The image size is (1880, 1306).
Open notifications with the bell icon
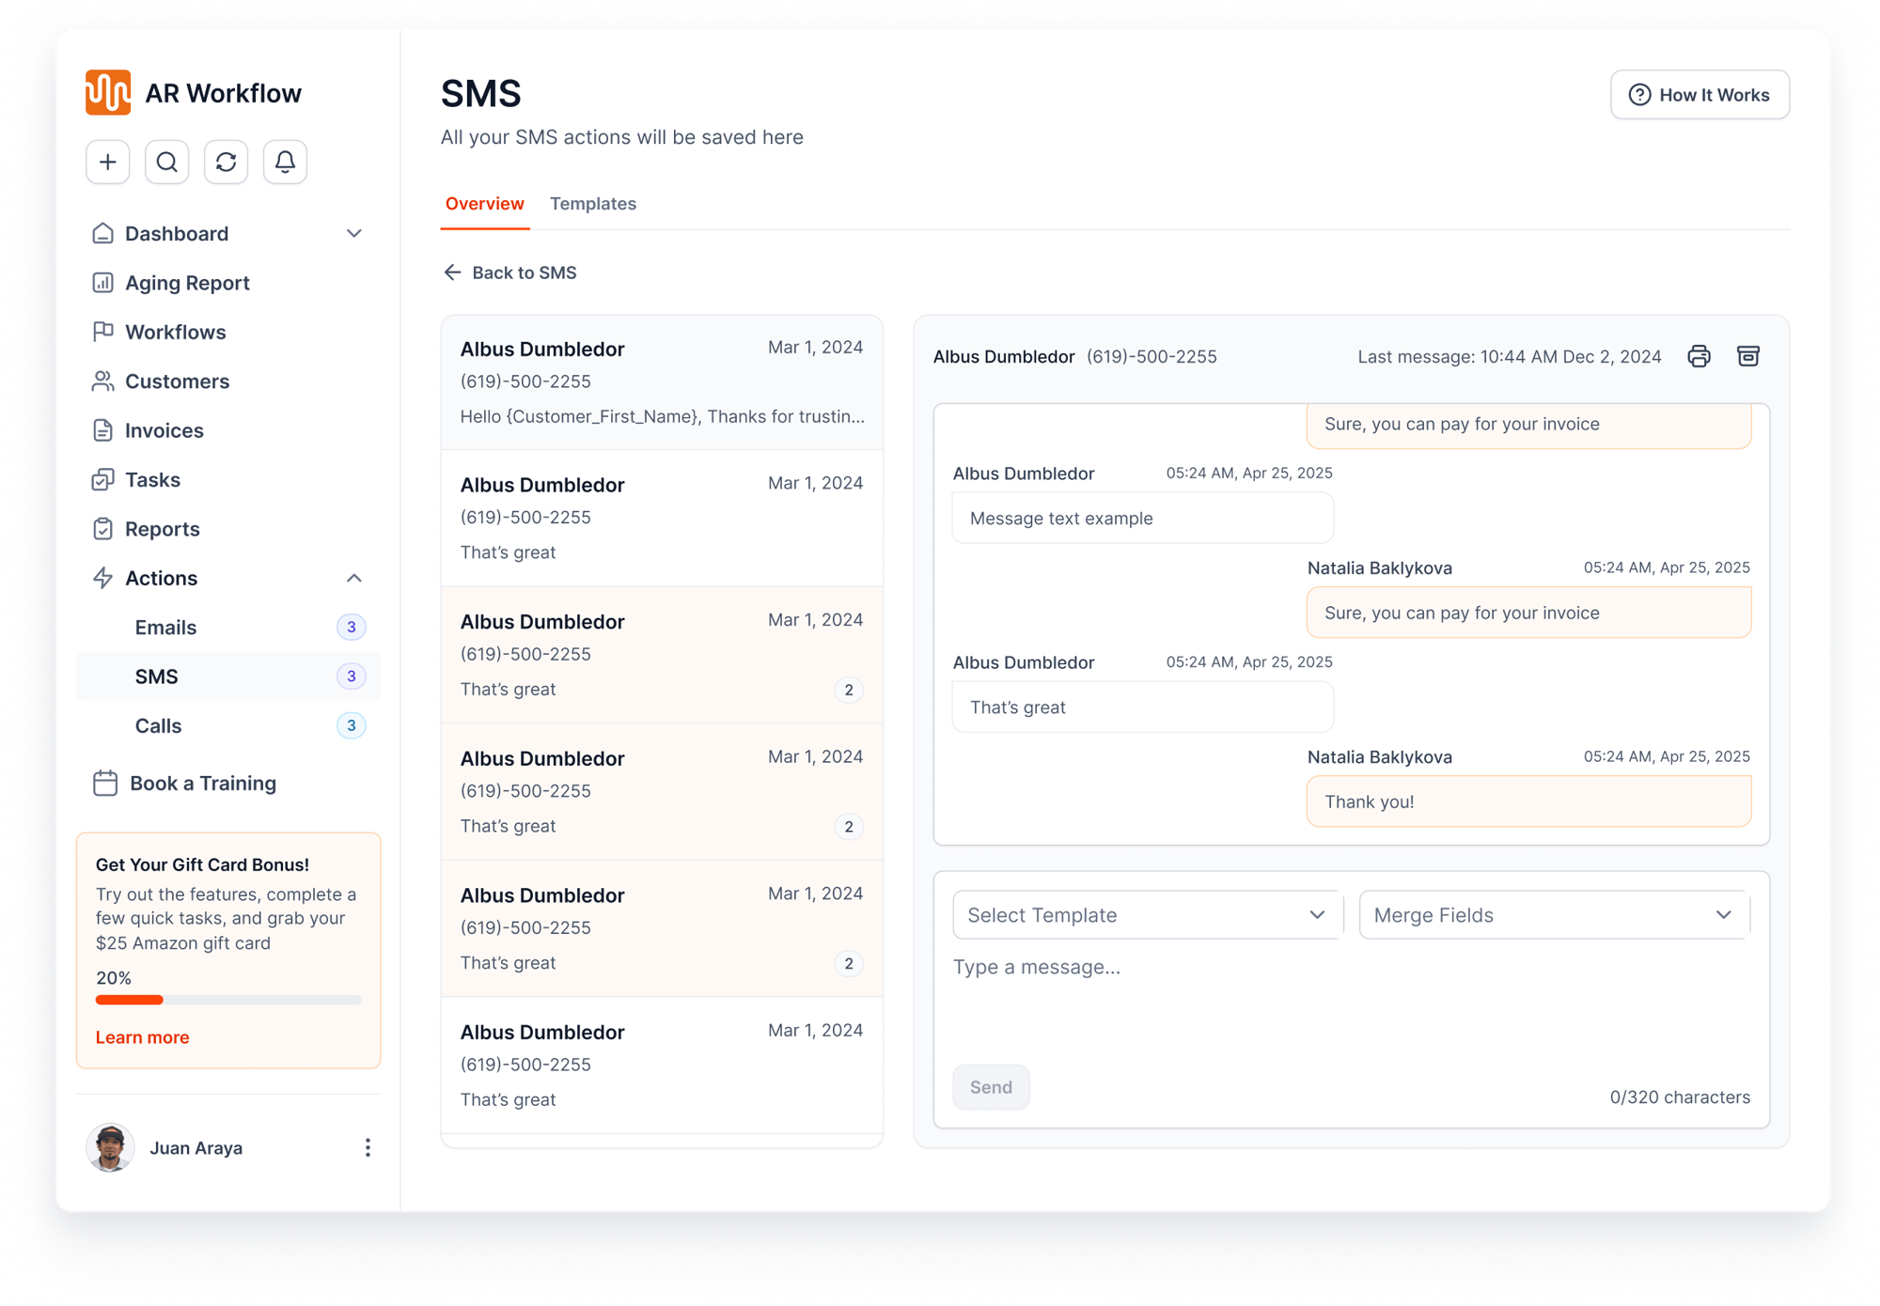(285, 162)
